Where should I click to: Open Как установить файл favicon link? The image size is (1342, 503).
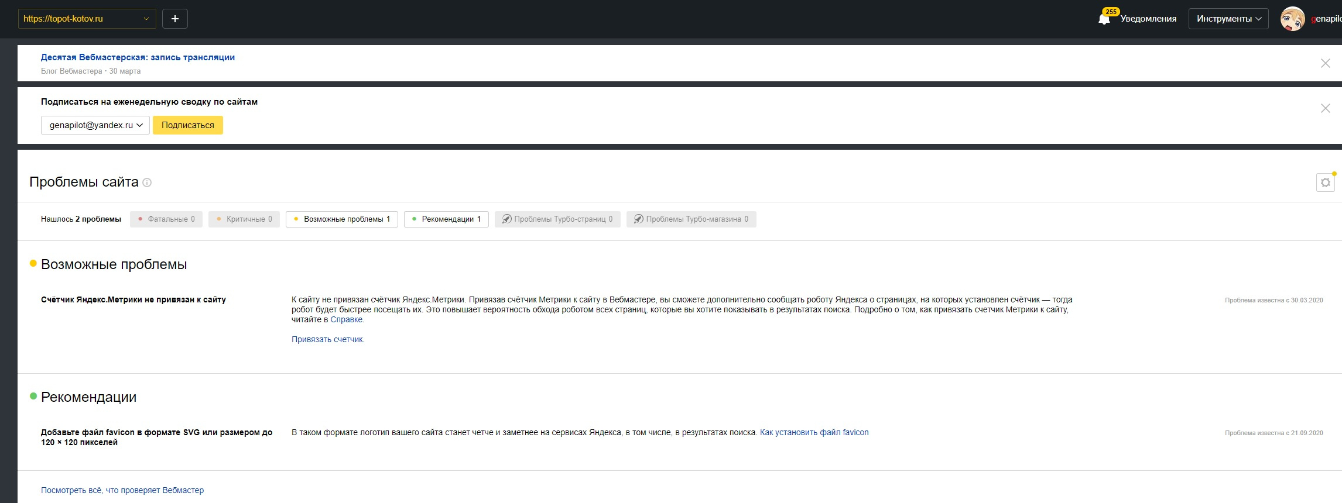click(814, 433)
